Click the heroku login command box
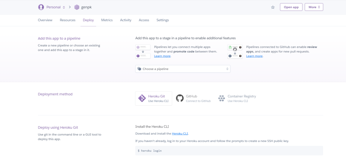This screenshot has width=346, height=156. (x=229, y=151)
